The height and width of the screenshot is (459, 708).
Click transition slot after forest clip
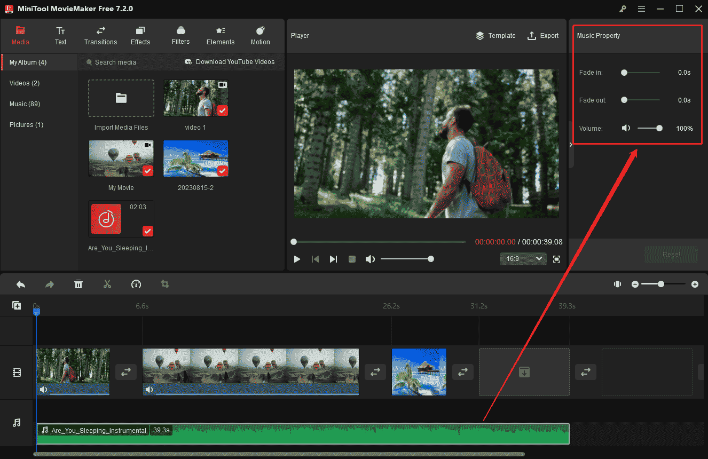point(125,372)
